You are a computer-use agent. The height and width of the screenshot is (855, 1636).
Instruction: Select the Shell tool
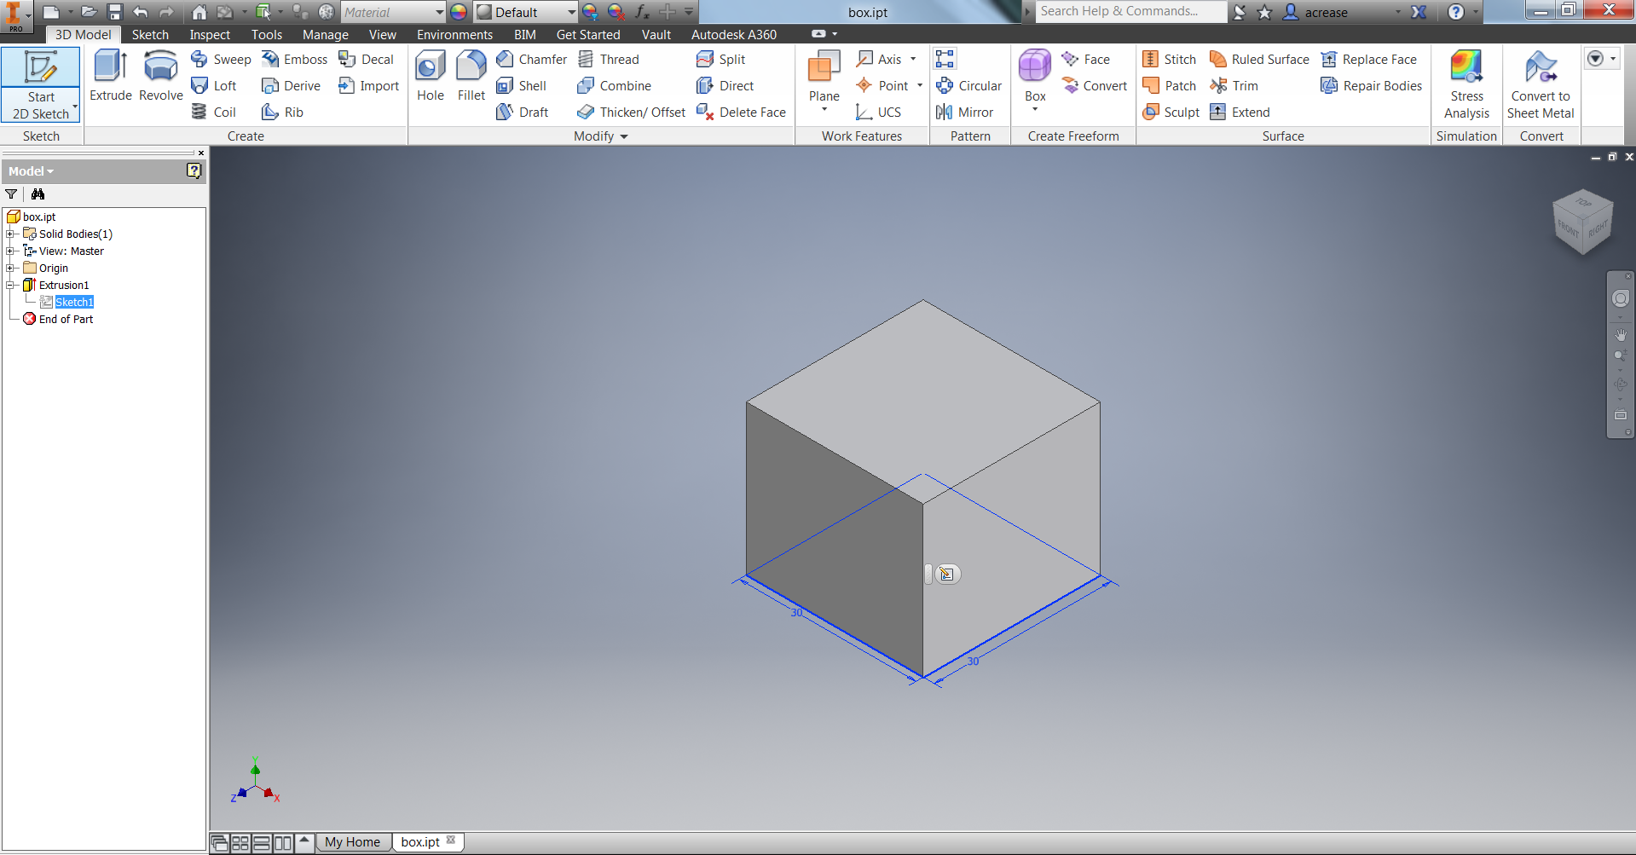[523, 85]
